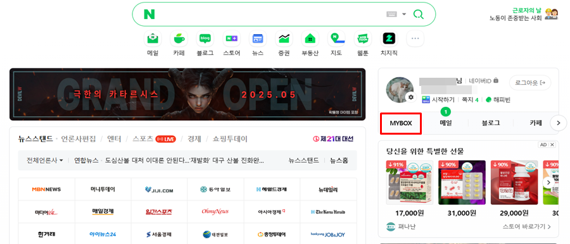Image resolution: width=570 pixels, height=244 pixels.
Task: Open 쪽지 messages link
Action: [470, 99]
